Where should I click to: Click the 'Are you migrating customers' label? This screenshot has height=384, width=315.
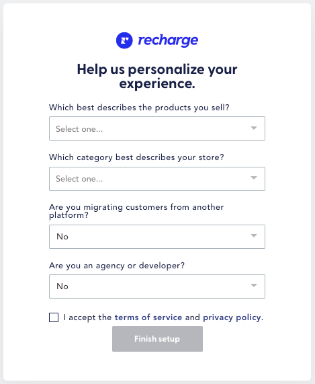[x=136, y=211]
